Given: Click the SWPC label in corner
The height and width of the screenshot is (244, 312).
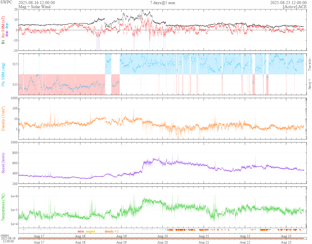Looking at the screenshot, I should (x=6, y=2).
